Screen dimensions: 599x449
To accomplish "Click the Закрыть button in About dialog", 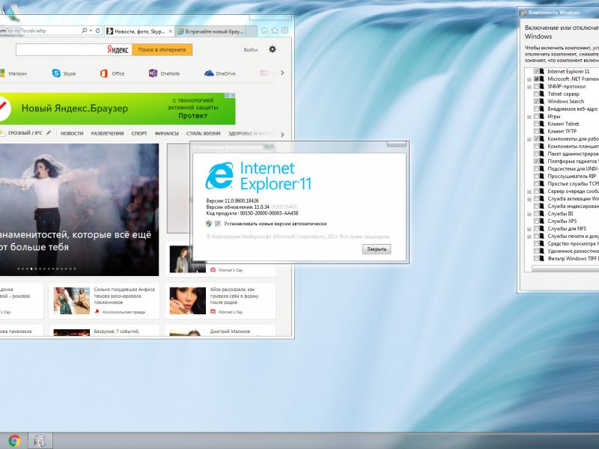I will (x=377, y=249).
